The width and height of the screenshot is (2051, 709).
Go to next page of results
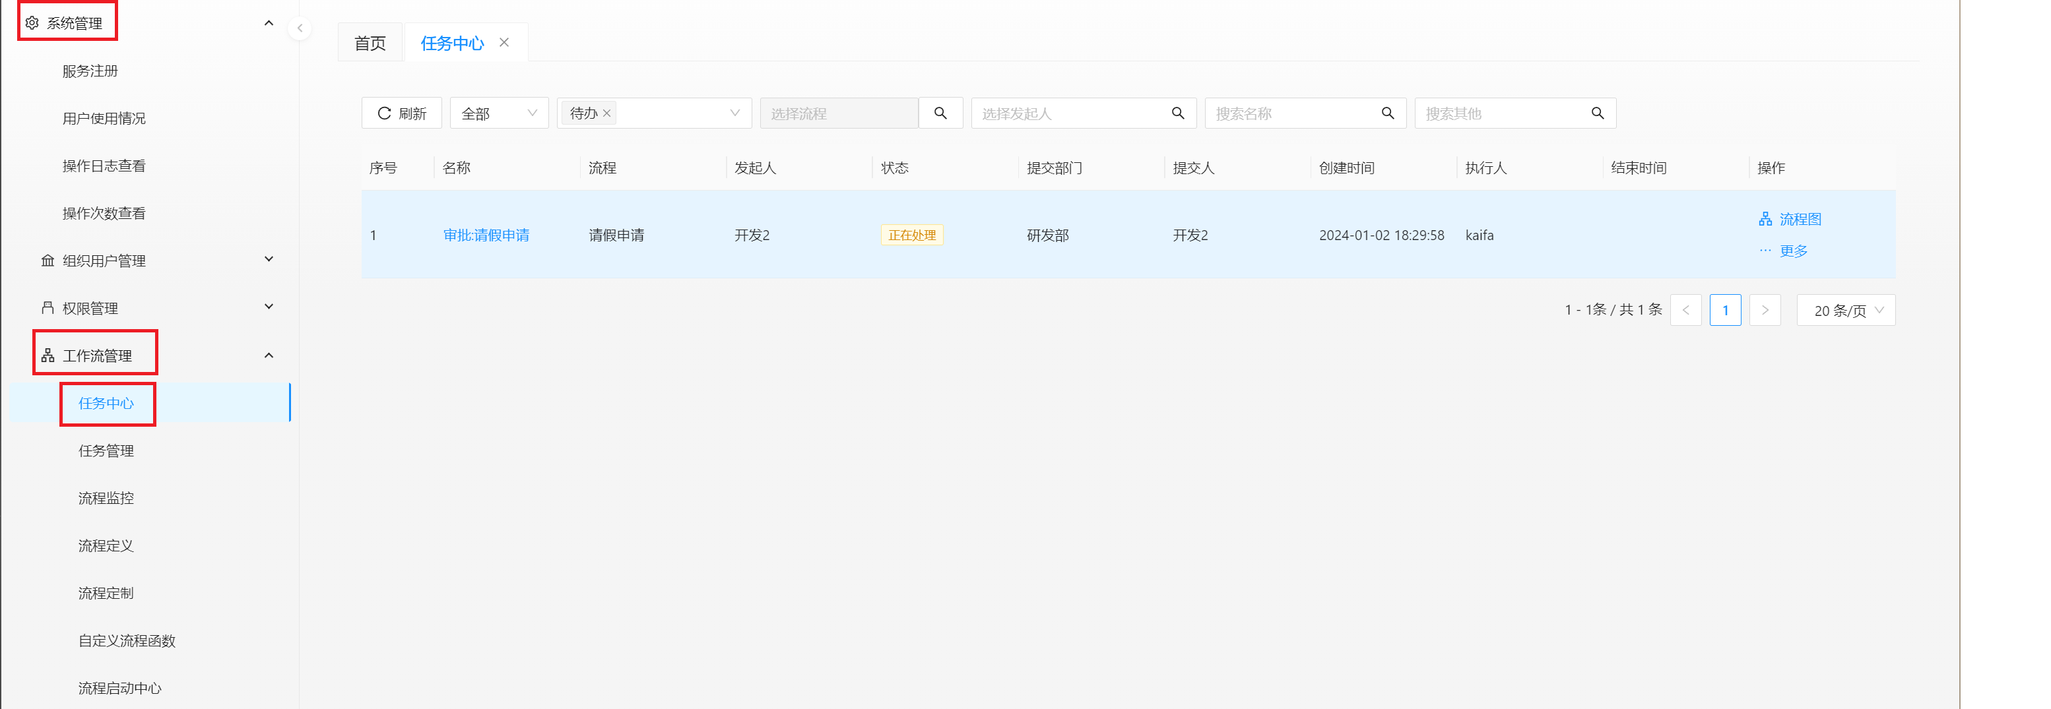[1765, 311]
